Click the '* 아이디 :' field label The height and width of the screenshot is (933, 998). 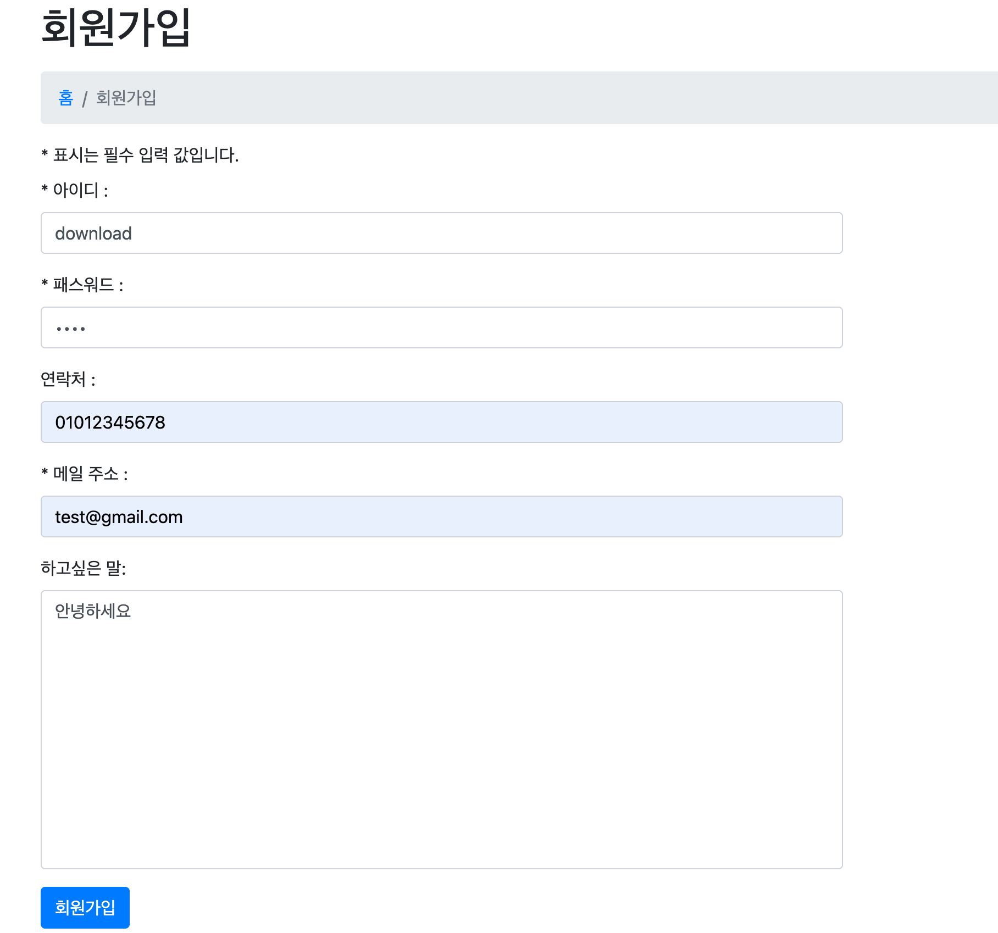coord(74,190)
